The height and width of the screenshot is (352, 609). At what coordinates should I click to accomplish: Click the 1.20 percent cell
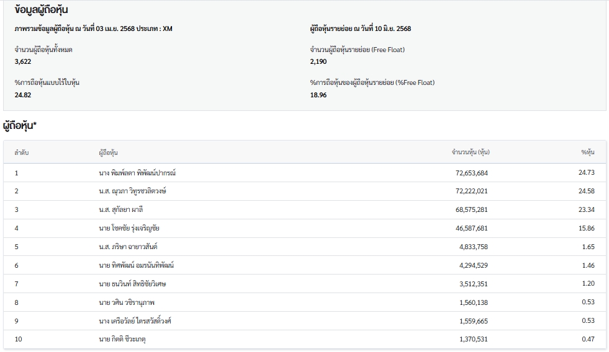click(588, 284)
